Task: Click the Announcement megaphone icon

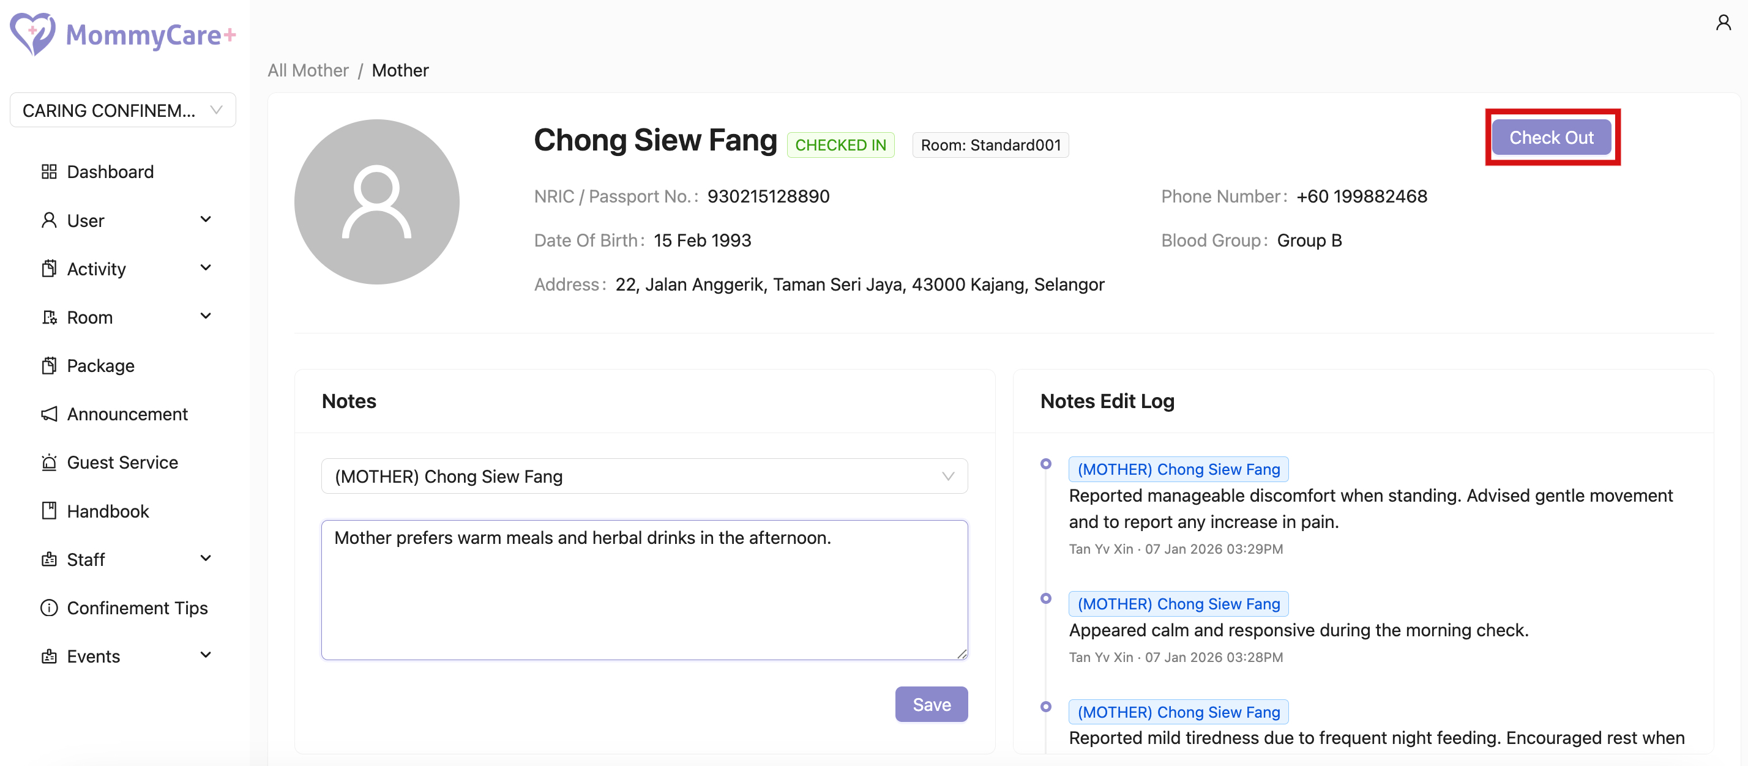Action: [49, 414]
